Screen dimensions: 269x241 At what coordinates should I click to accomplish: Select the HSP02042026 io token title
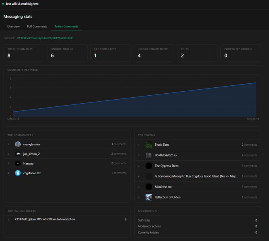pos(165,155)
